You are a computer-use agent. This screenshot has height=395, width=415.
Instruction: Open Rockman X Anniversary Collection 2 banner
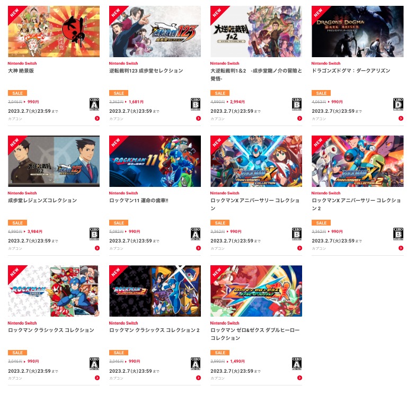(358, 161)
